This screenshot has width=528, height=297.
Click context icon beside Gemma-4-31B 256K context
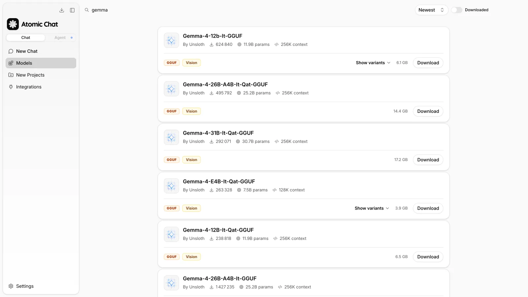pos(277,142)
